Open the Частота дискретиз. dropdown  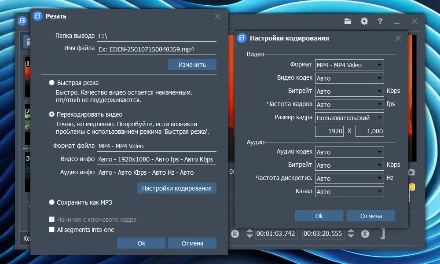(349, 179)
